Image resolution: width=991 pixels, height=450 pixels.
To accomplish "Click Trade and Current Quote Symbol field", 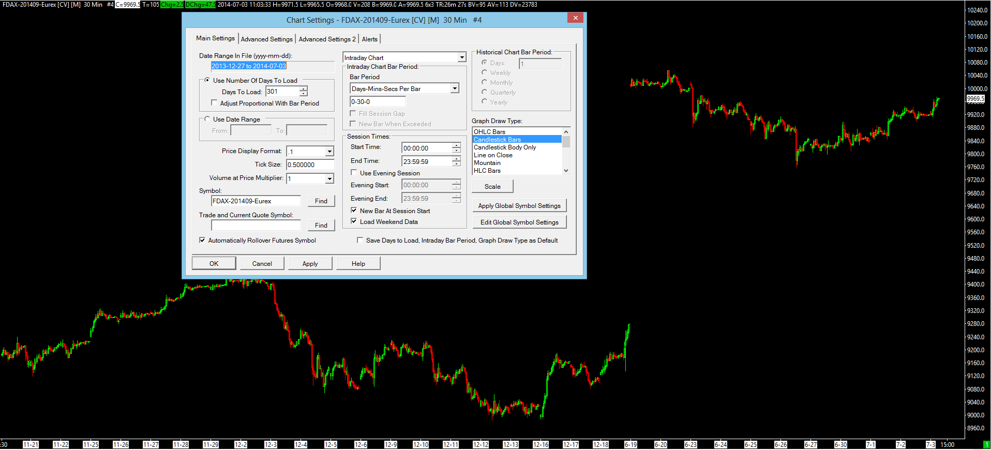I will tap(256, 225).
